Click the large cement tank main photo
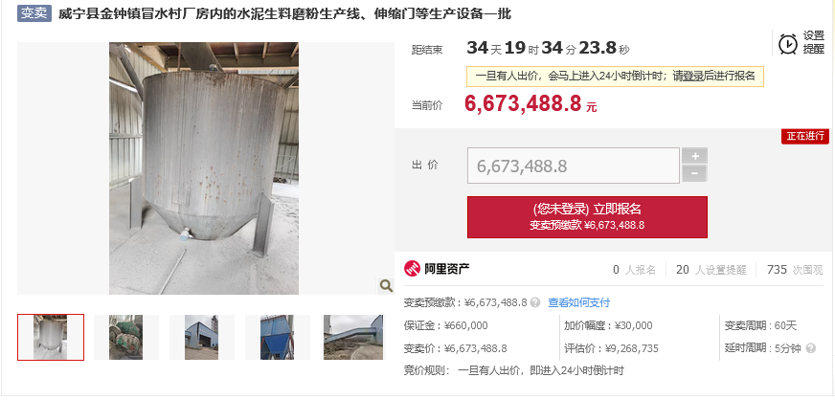835x400 pixels. click(204, 168)
